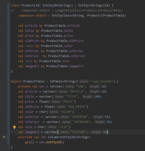Click 'float' in the oldPrice declaration
Screen dimensions: 145x151
[49, 107]
